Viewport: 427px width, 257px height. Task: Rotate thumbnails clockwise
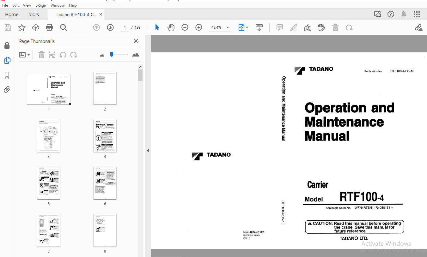point(74,55)
